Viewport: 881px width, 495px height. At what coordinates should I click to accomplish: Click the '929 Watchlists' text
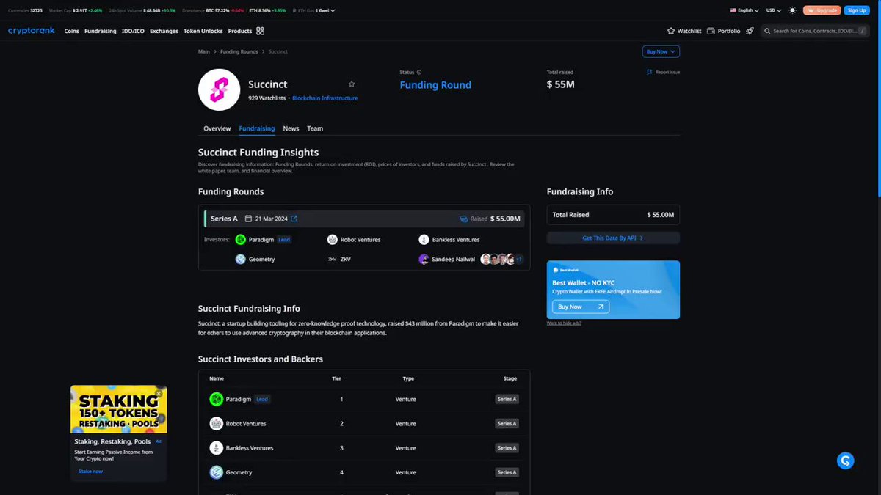click(x=267, y=98)
